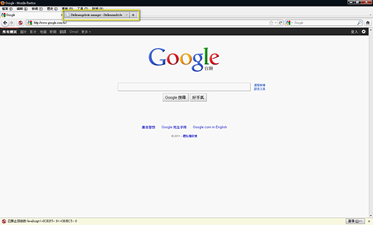373x225 pixels.
Task: Open 圖片 (Images) in the Google bar
Action: [24, 32]
